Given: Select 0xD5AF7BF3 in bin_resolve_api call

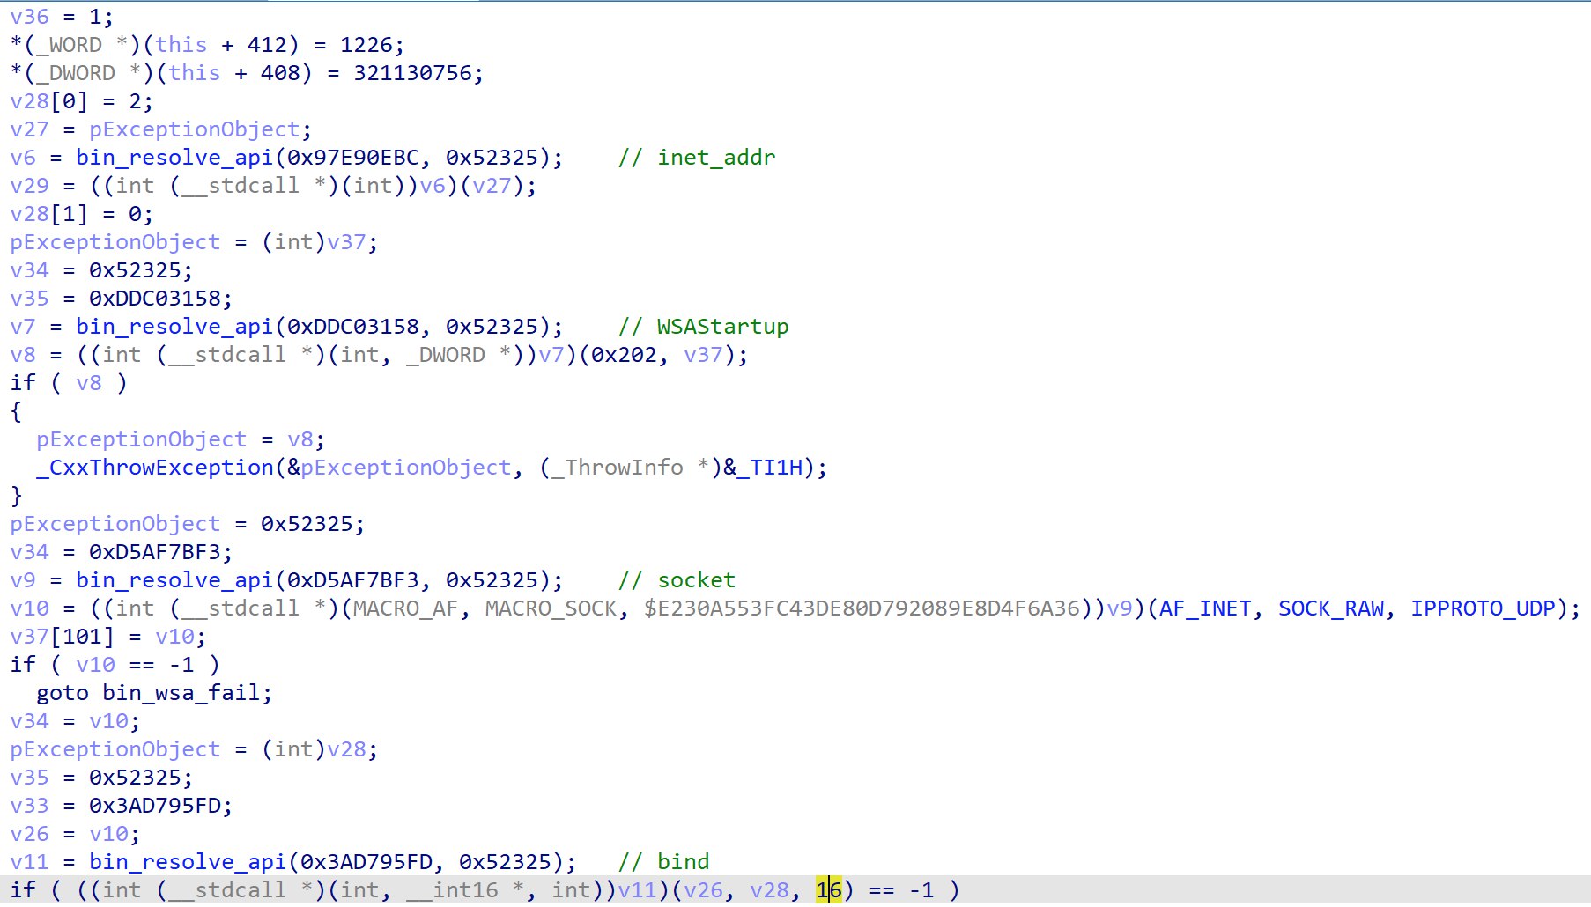Looking at the screenshot, I should 353,580.
